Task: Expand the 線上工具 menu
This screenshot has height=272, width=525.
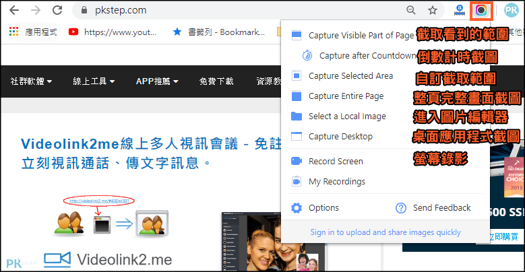Action: [x=94, y=81]
